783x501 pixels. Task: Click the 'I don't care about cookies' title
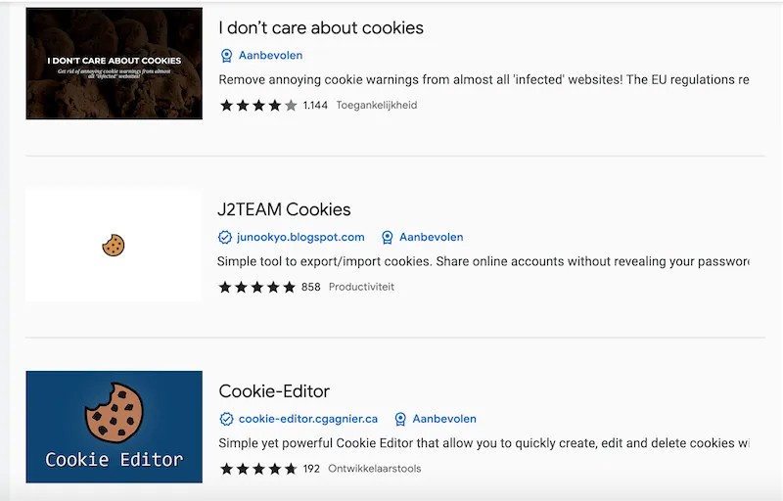coord(321,28)
